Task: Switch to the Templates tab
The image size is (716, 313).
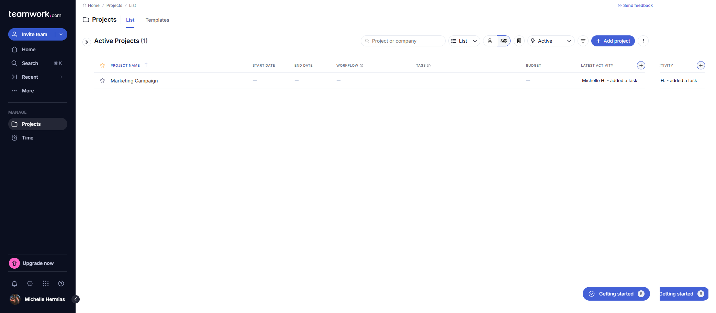Action: click(x=157, y=20)
